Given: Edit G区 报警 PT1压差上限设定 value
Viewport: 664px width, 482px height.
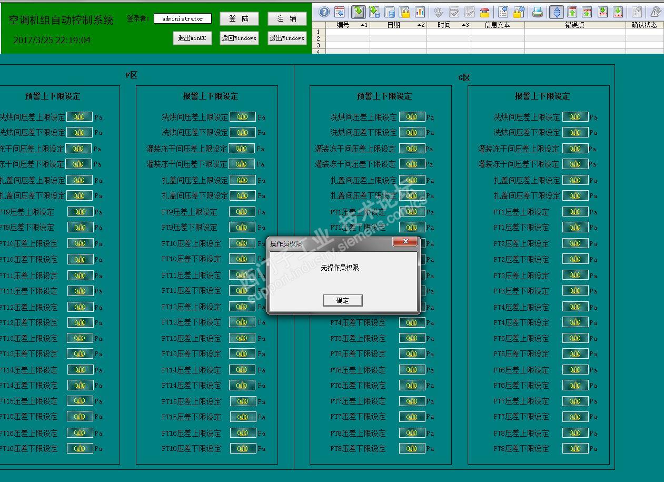Looking at the screenshot, I should (x=575, y=212).
